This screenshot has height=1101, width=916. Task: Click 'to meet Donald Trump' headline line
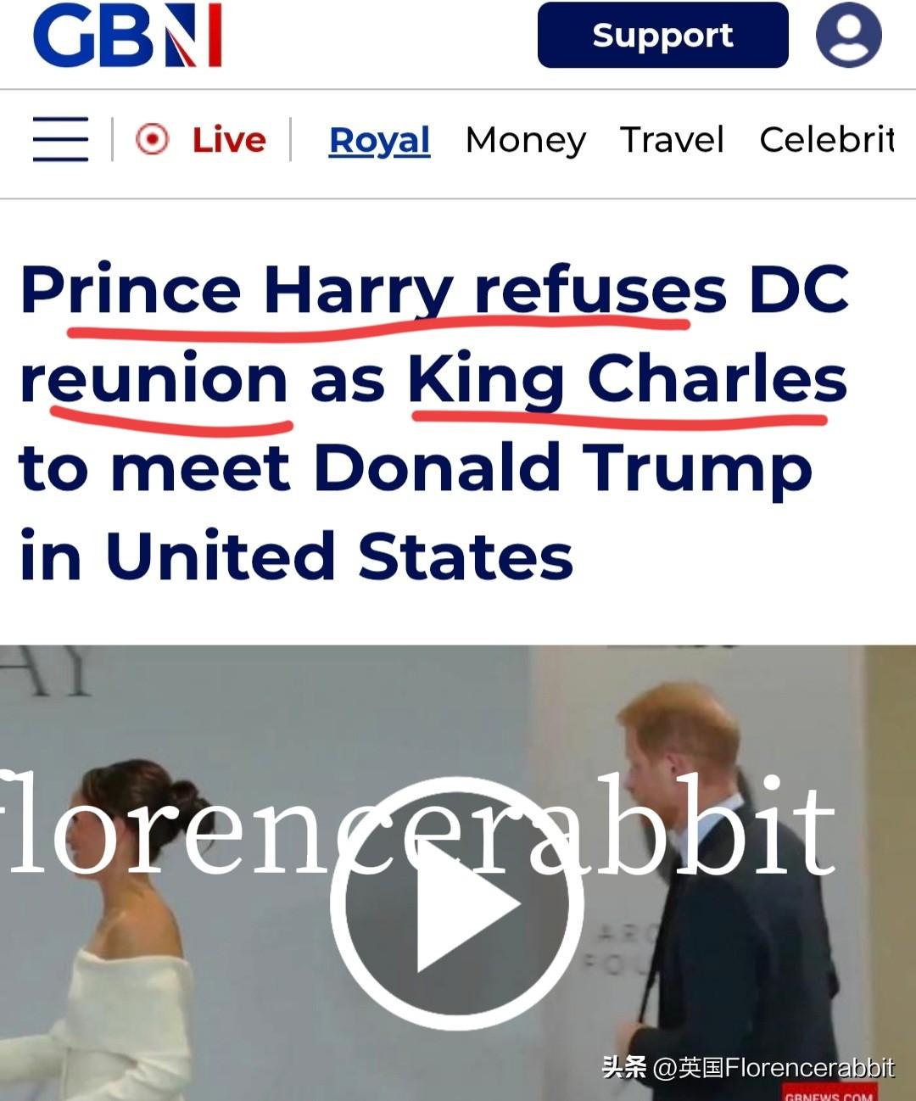pyautogui.click(x=415, y=467)
